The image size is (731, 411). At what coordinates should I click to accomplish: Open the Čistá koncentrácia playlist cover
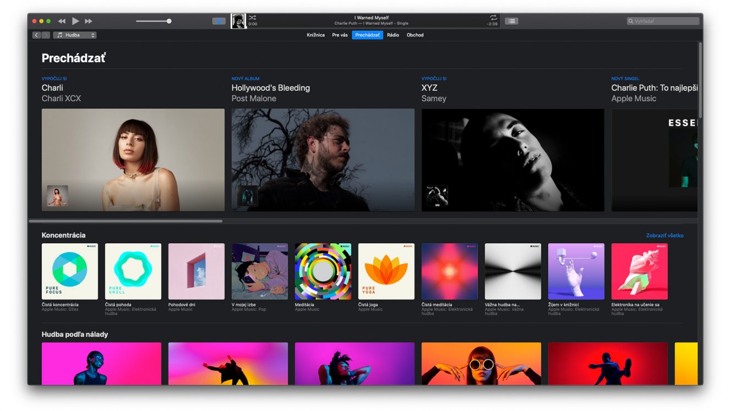coord(70,271)
